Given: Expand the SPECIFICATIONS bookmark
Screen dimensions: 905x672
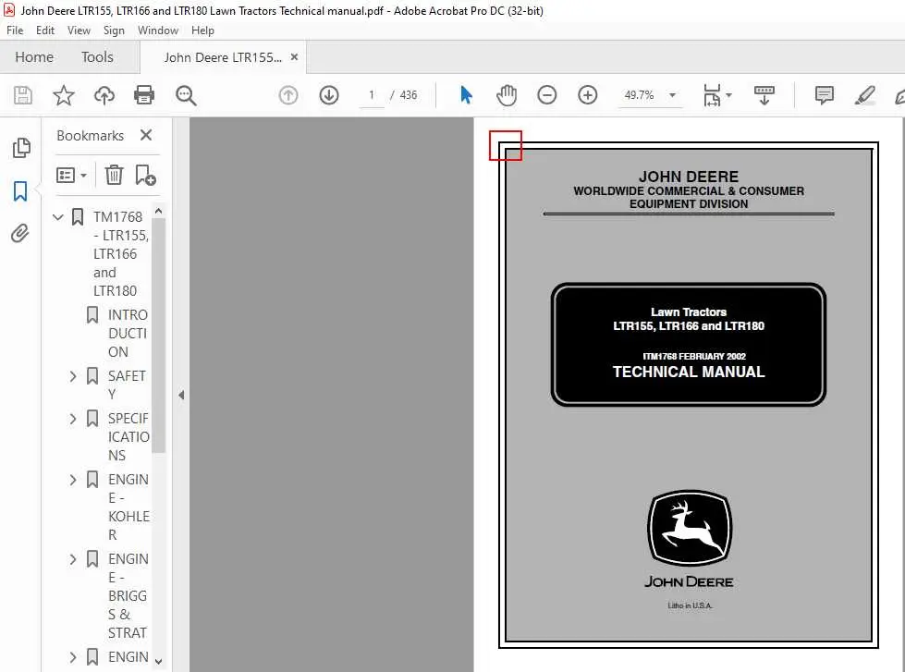Looking at the screenshot, I should (73, 419).
